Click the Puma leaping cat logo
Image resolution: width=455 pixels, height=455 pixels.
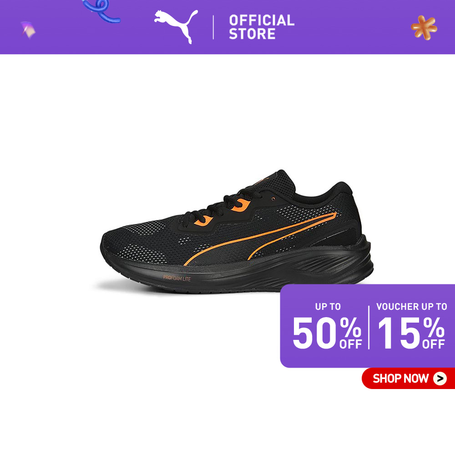coord(176,26)
